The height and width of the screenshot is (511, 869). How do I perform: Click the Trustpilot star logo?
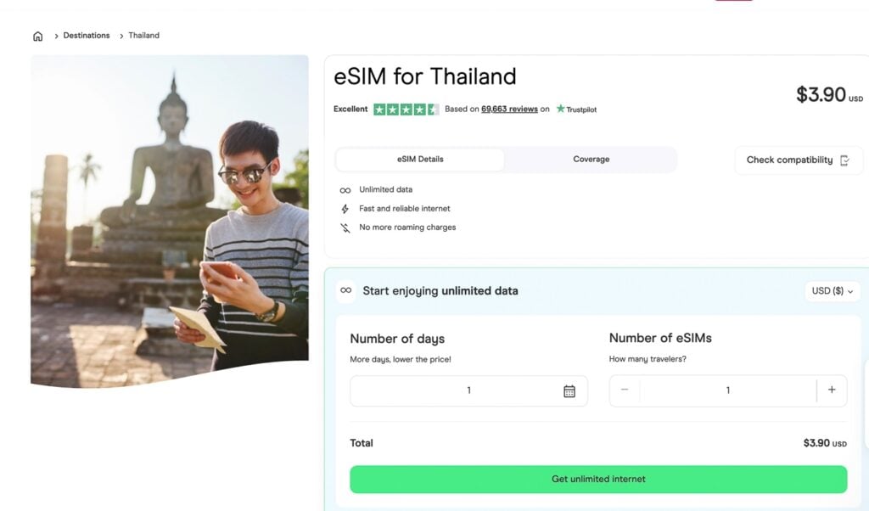click(x=560, y=109)
